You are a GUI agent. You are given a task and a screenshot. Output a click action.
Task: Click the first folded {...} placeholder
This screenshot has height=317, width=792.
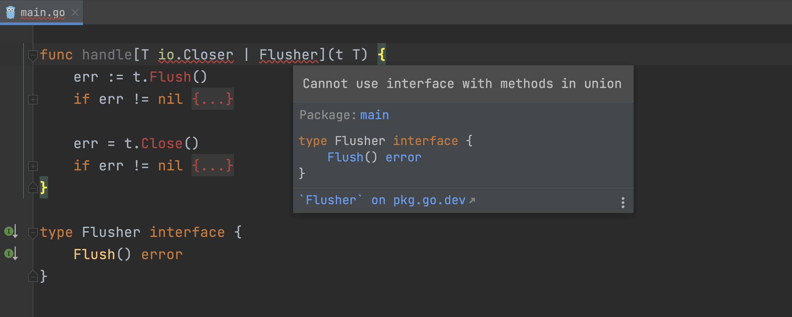[213, 99]
